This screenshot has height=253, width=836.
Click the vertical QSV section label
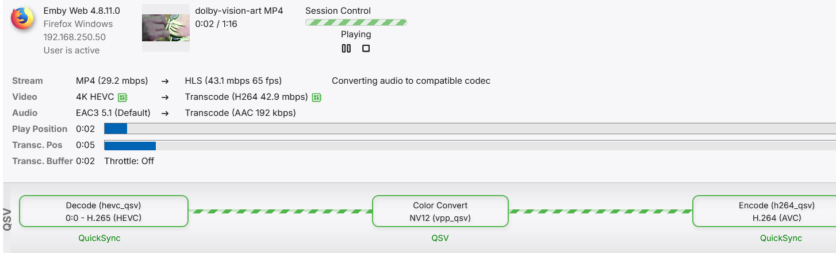(7, 219)
